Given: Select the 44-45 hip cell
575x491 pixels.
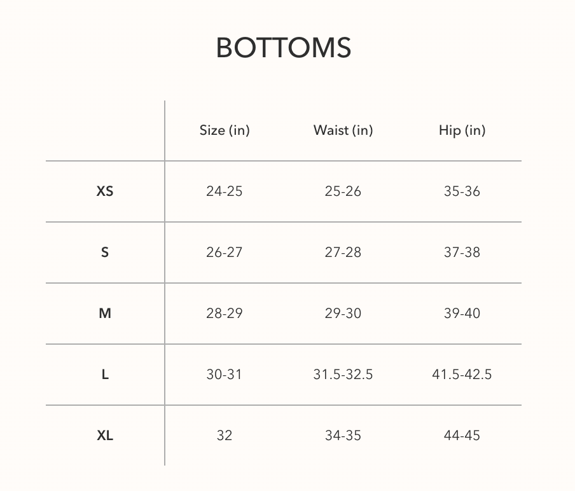Looking at the screenshot, I should (462, 435).
